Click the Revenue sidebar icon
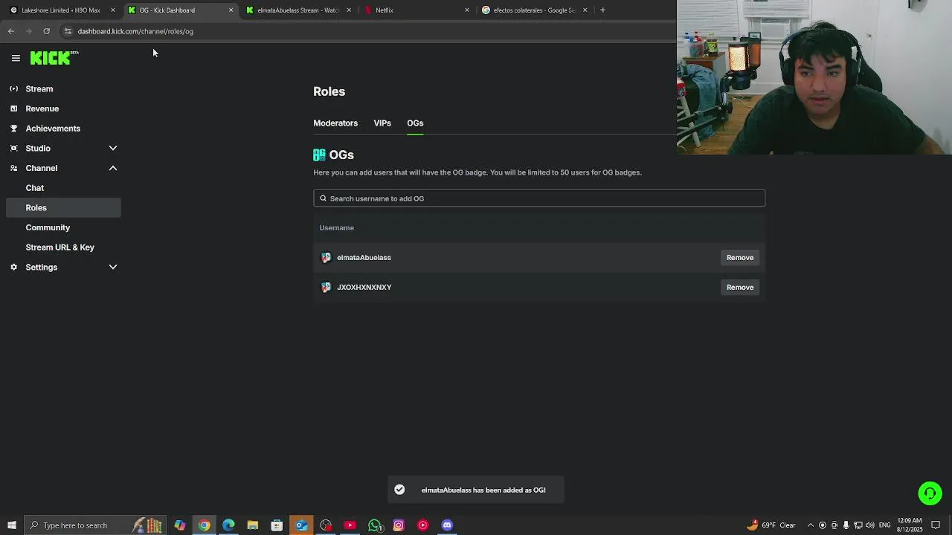 (13, 108)
